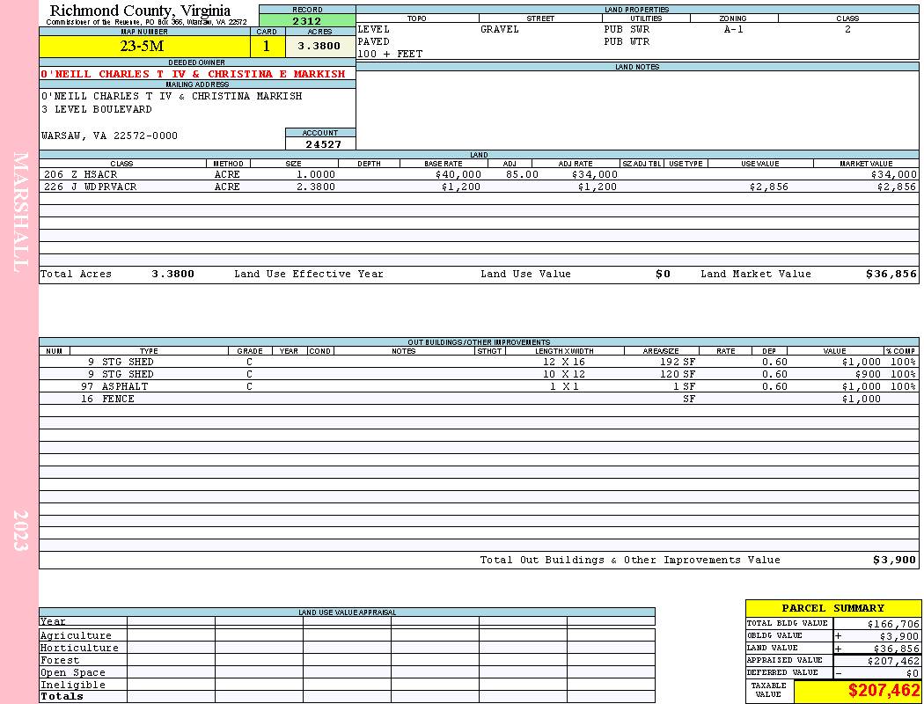Click the Open Space row label
This screenshot has width=924, height=704.
coord(72,673)
